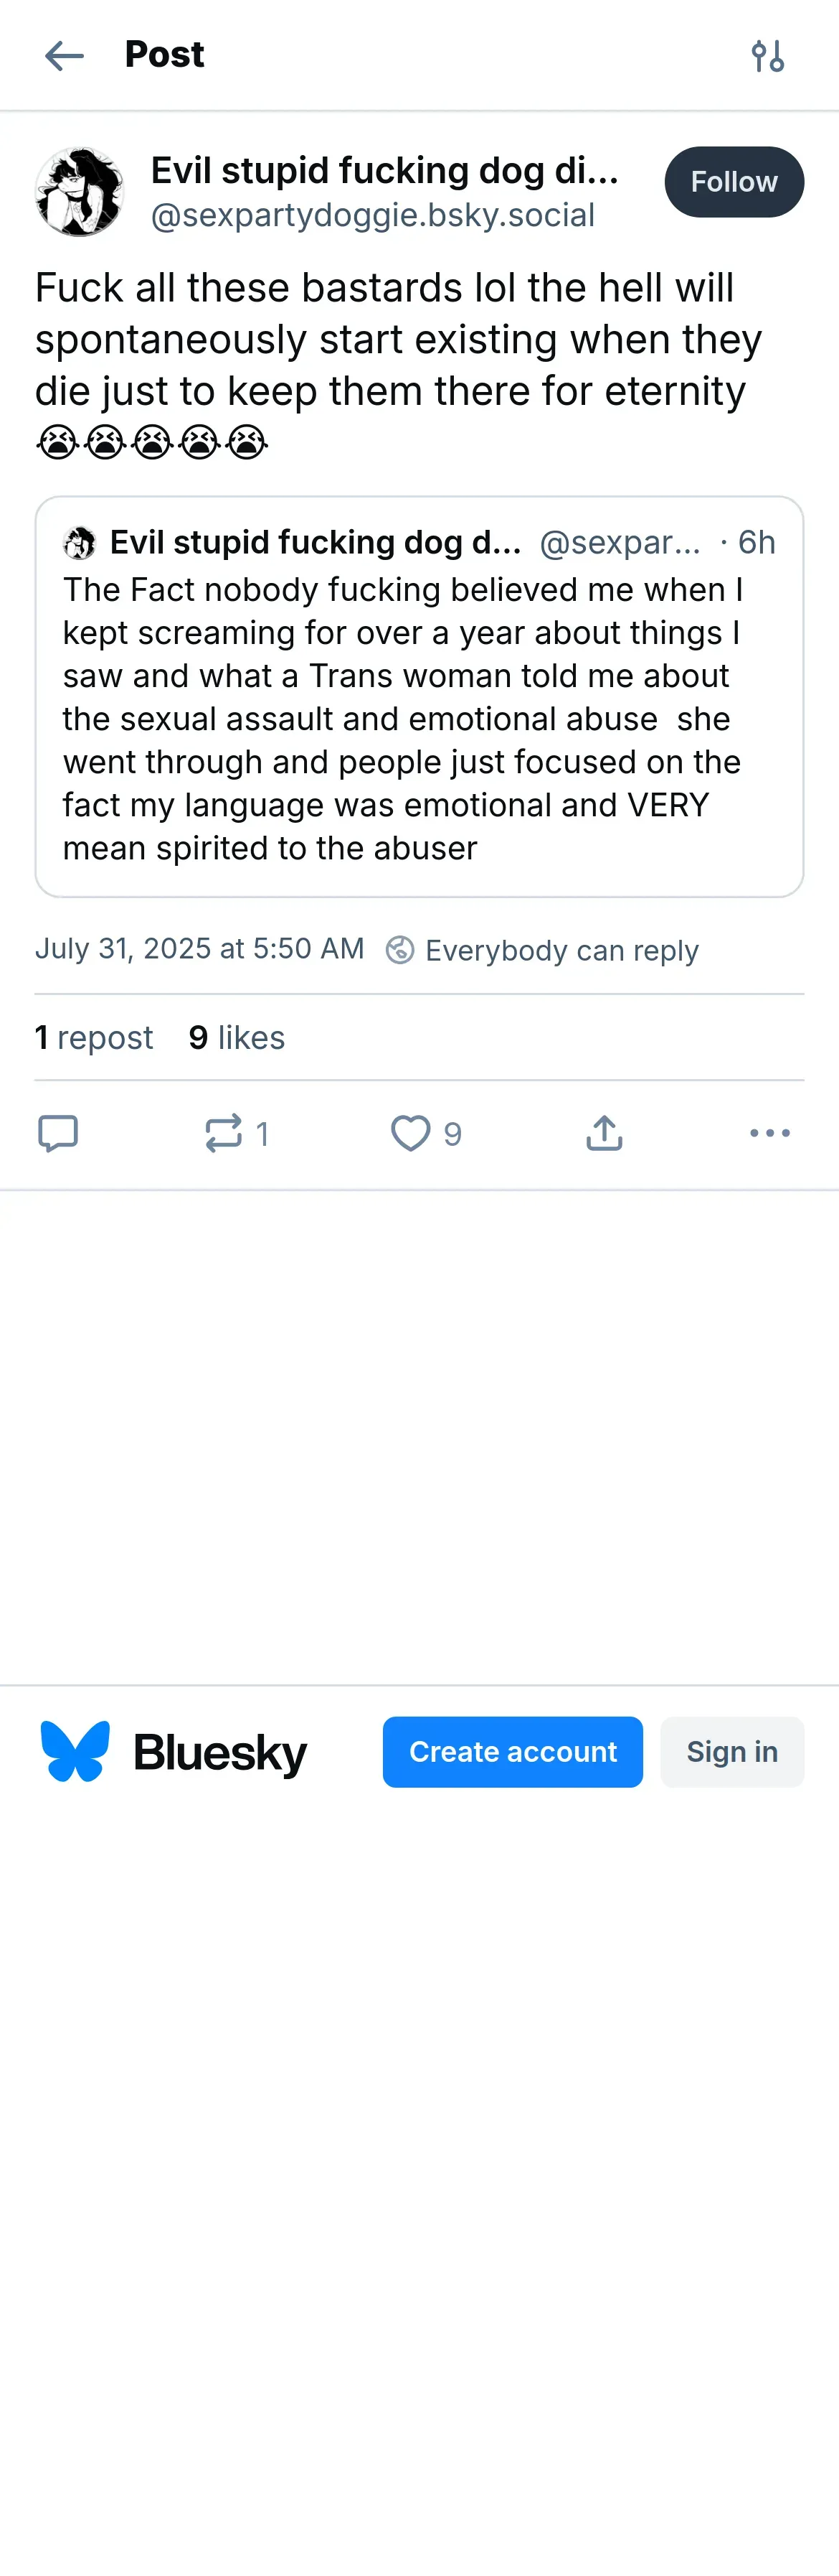The image size is (839, 2576).
Task: Click the Everybody can reply label
Action: (x=561, y=950)
